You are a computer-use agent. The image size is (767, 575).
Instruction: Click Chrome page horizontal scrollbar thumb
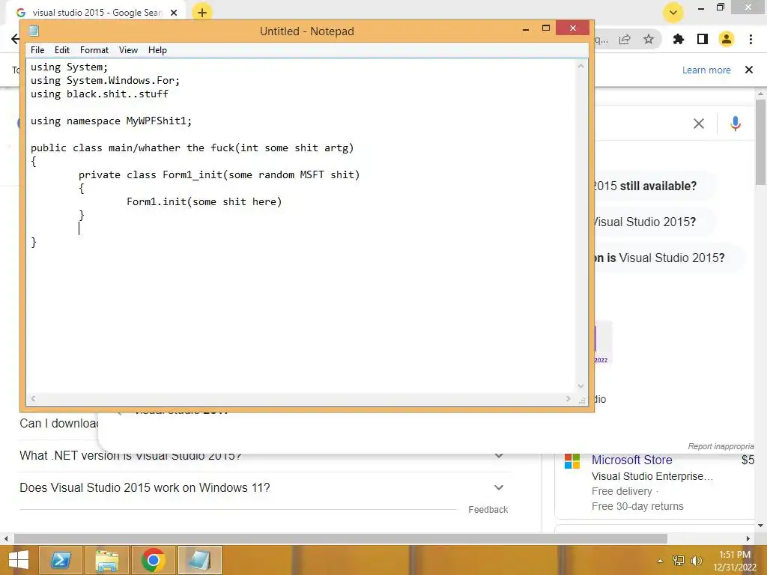341,538
